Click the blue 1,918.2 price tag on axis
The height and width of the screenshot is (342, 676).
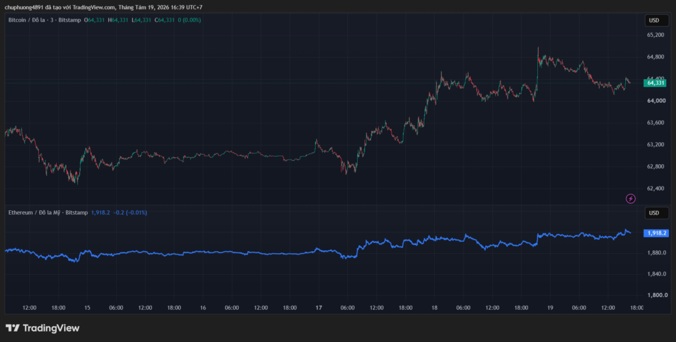tap(656, 233)
